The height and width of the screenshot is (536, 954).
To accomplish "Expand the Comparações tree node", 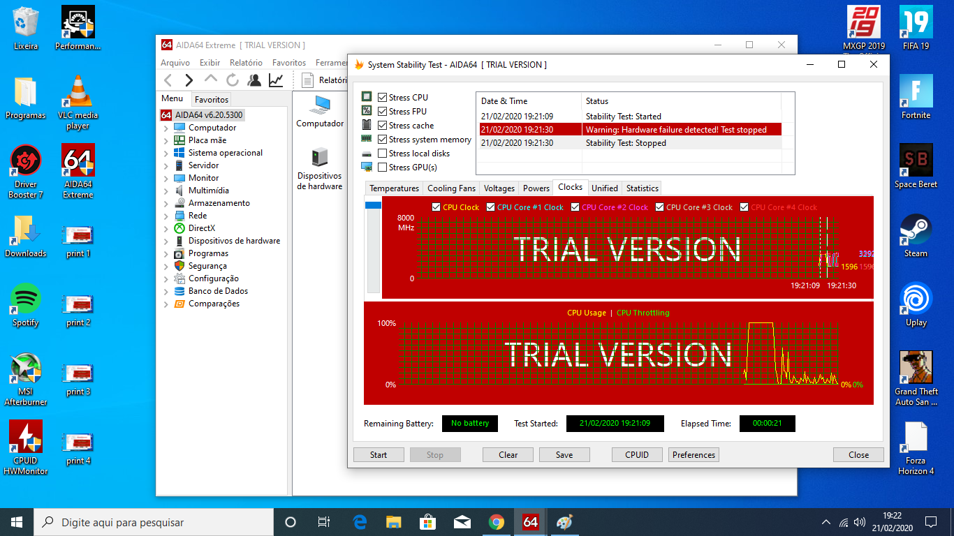I will click(166, 304).
